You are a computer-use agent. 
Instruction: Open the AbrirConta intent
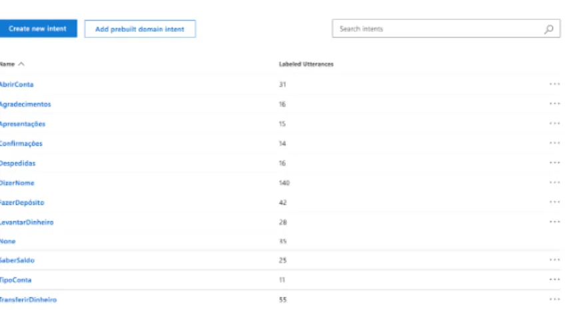coord(17,85)
